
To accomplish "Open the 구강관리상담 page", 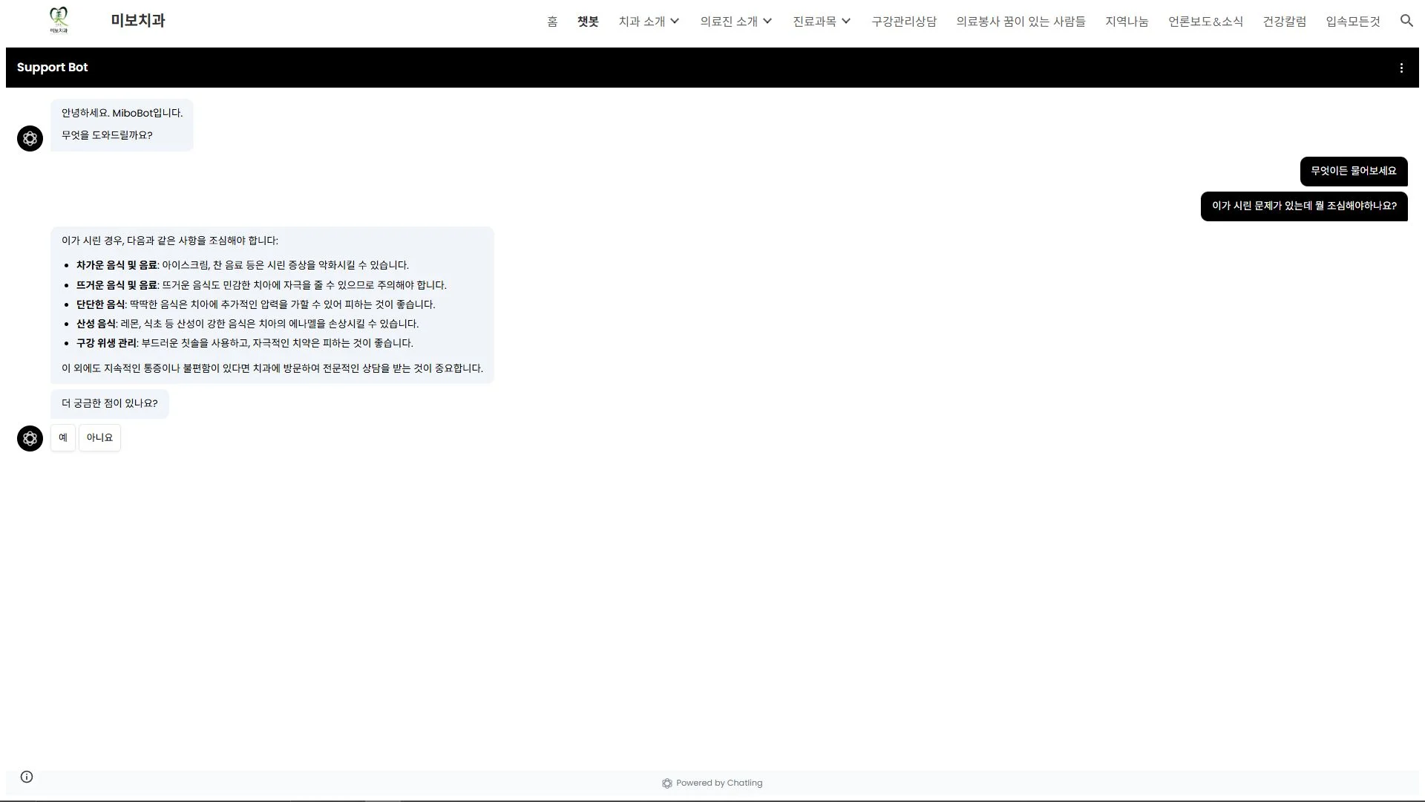I will coord(903,22).
